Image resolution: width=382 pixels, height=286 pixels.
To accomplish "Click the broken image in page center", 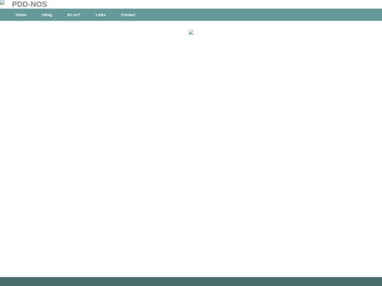I will pos(191,32).
